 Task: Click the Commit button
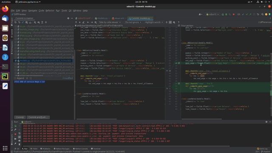point(20,117)
